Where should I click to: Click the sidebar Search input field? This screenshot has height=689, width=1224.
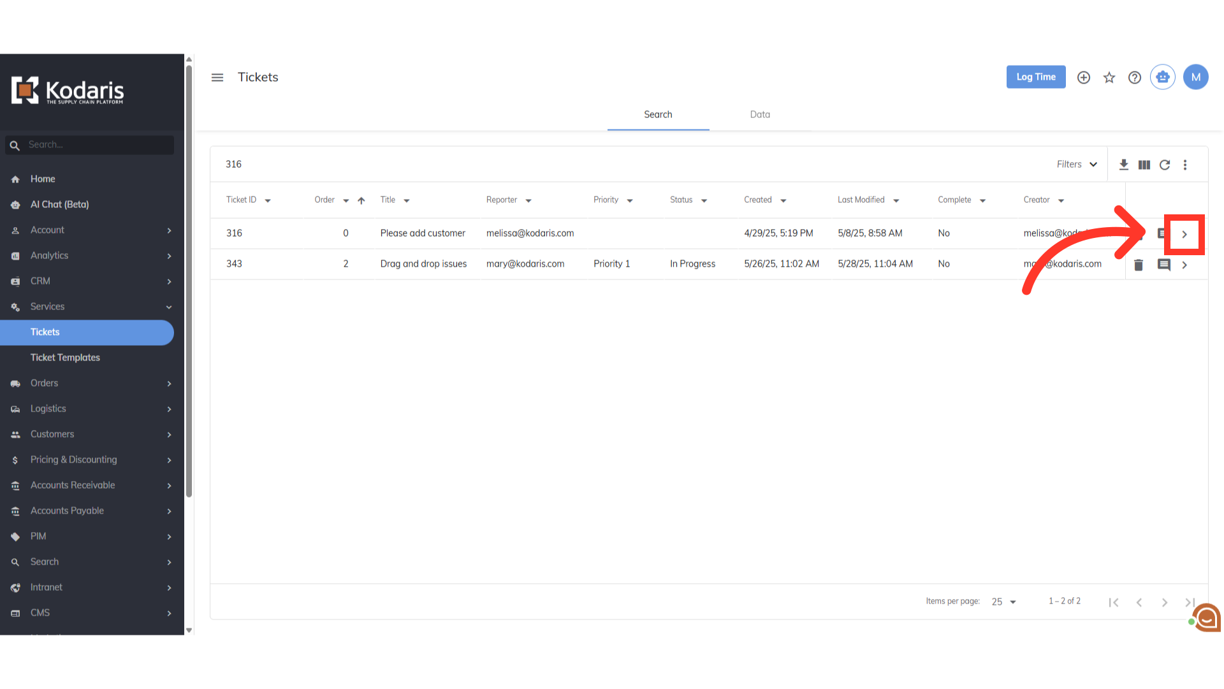96,145
